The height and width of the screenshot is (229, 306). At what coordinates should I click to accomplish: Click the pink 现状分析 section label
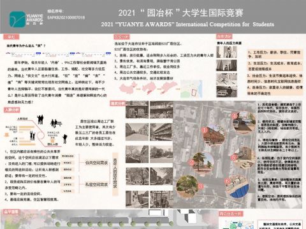117,104
